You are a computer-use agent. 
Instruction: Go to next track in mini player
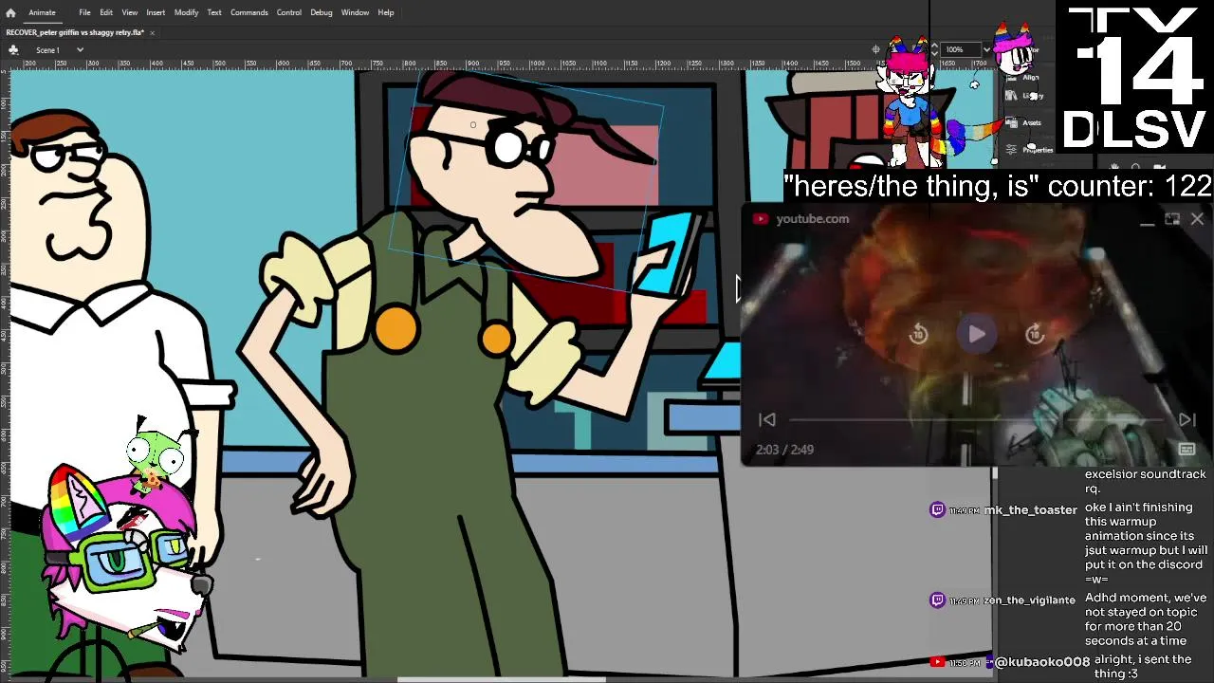(1186, 419)
